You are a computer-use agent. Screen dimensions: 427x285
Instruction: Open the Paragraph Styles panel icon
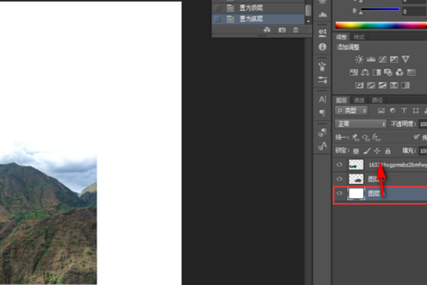322,133
